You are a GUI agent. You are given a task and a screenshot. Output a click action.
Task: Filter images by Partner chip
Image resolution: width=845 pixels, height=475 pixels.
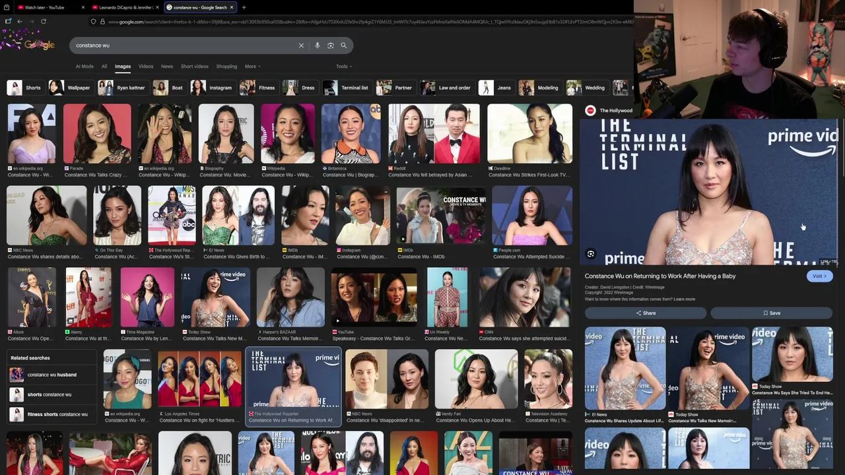coord(395,88)
